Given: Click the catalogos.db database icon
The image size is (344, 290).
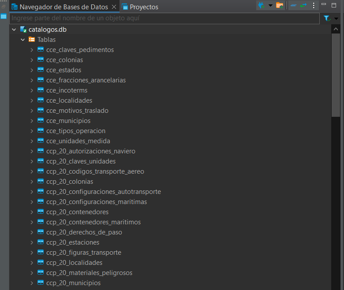Looking at the screenshot, I should tap(23, 30).
